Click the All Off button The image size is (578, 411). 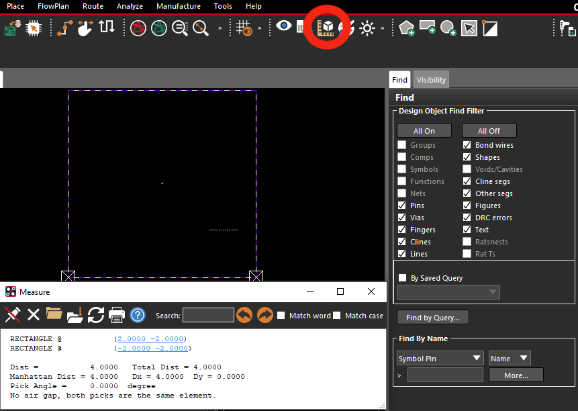point(489,131)
